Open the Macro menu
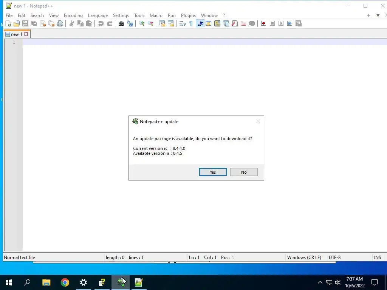Viewport: 387px width, 290px height. tap(156, 15)
